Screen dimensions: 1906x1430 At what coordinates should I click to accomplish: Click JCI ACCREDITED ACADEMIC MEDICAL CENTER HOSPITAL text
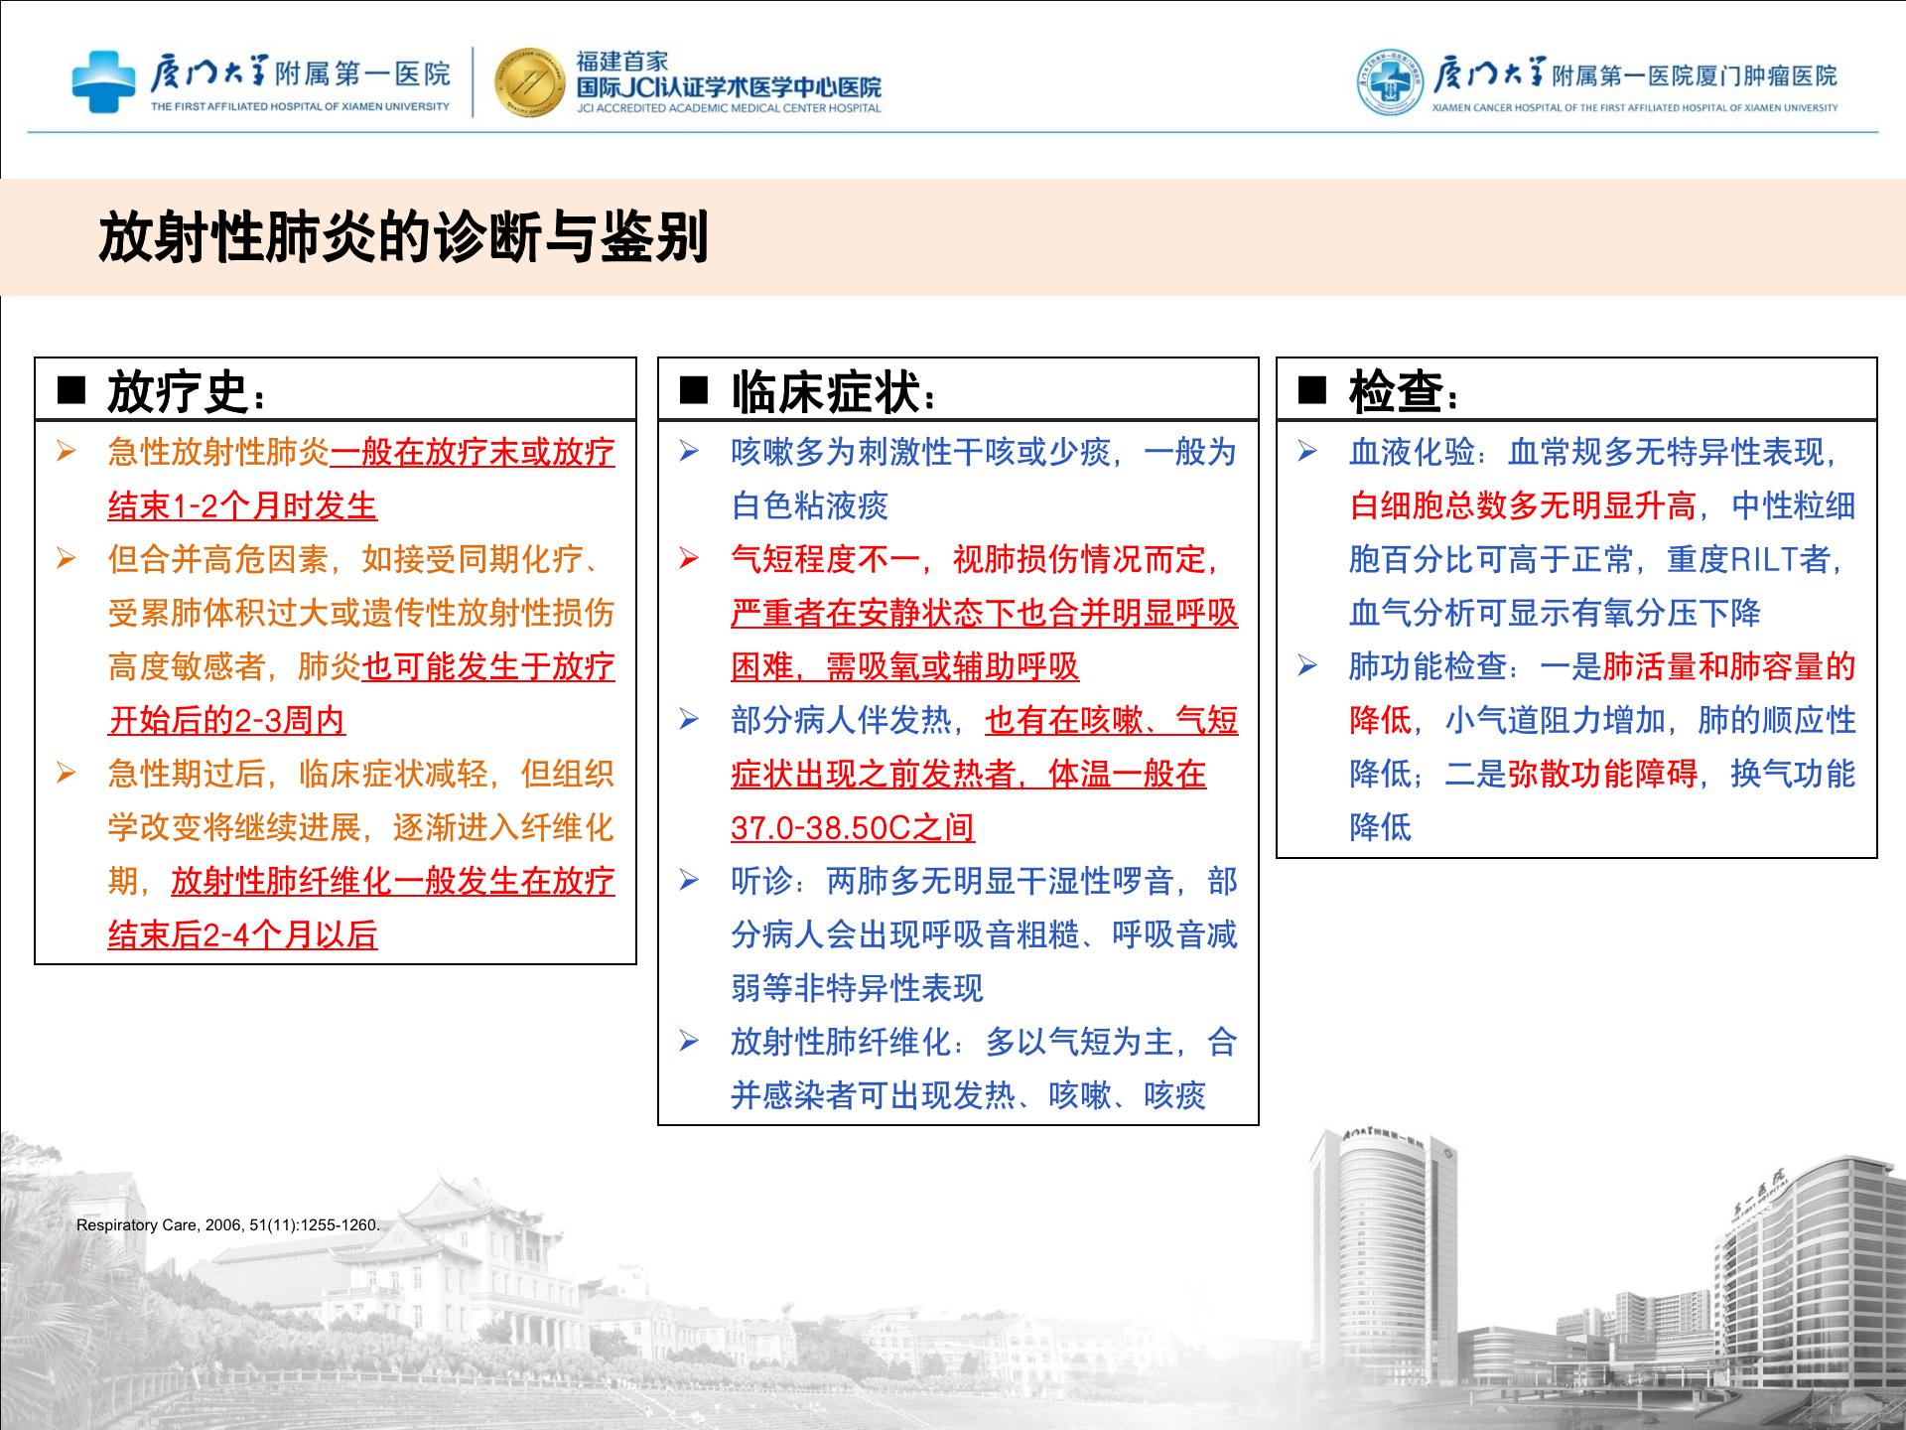coord(729,108)
